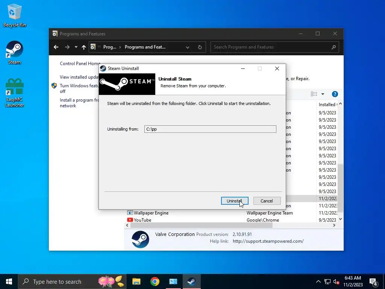385x289 pixels.
Task: Click the search magnifier icon
Action: tap(333, 47)
